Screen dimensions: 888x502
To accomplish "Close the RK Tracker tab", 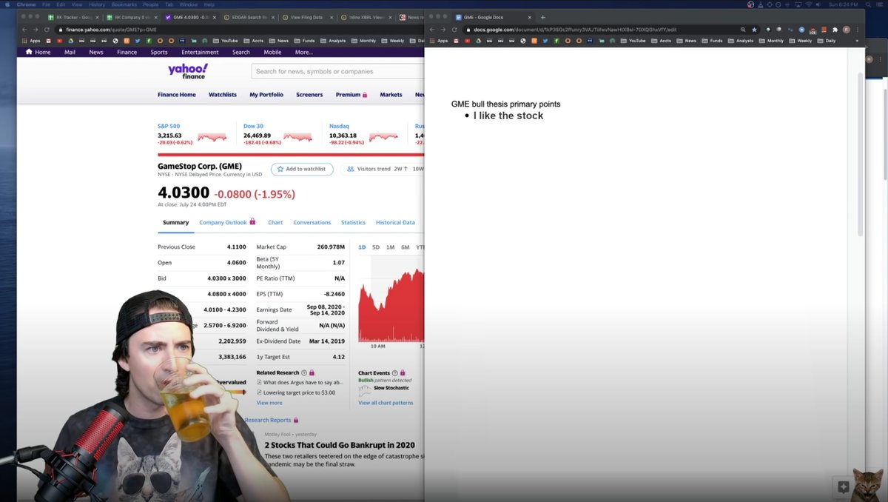I will 95,17.
